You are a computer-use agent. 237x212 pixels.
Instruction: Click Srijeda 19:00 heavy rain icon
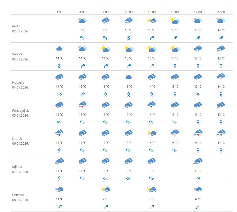pos(198,161)
